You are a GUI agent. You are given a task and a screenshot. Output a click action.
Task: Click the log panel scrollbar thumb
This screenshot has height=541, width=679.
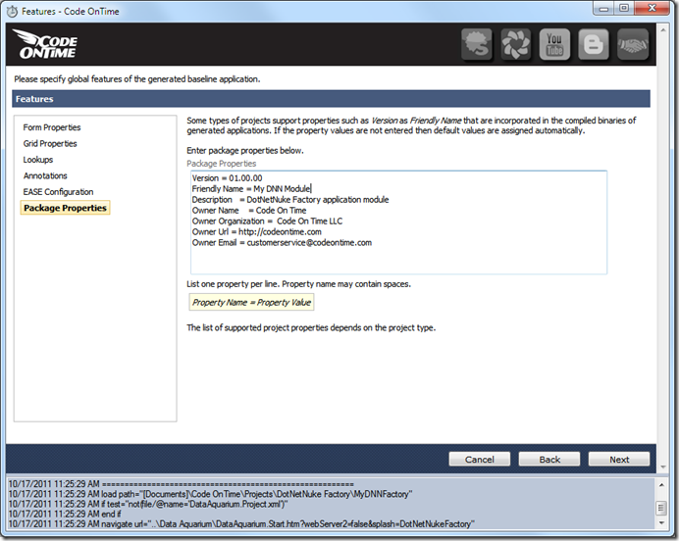661,508
